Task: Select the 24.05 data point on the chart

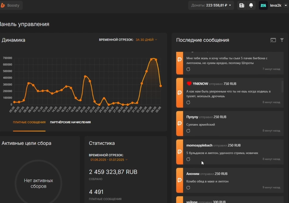Action: (104, 98)
